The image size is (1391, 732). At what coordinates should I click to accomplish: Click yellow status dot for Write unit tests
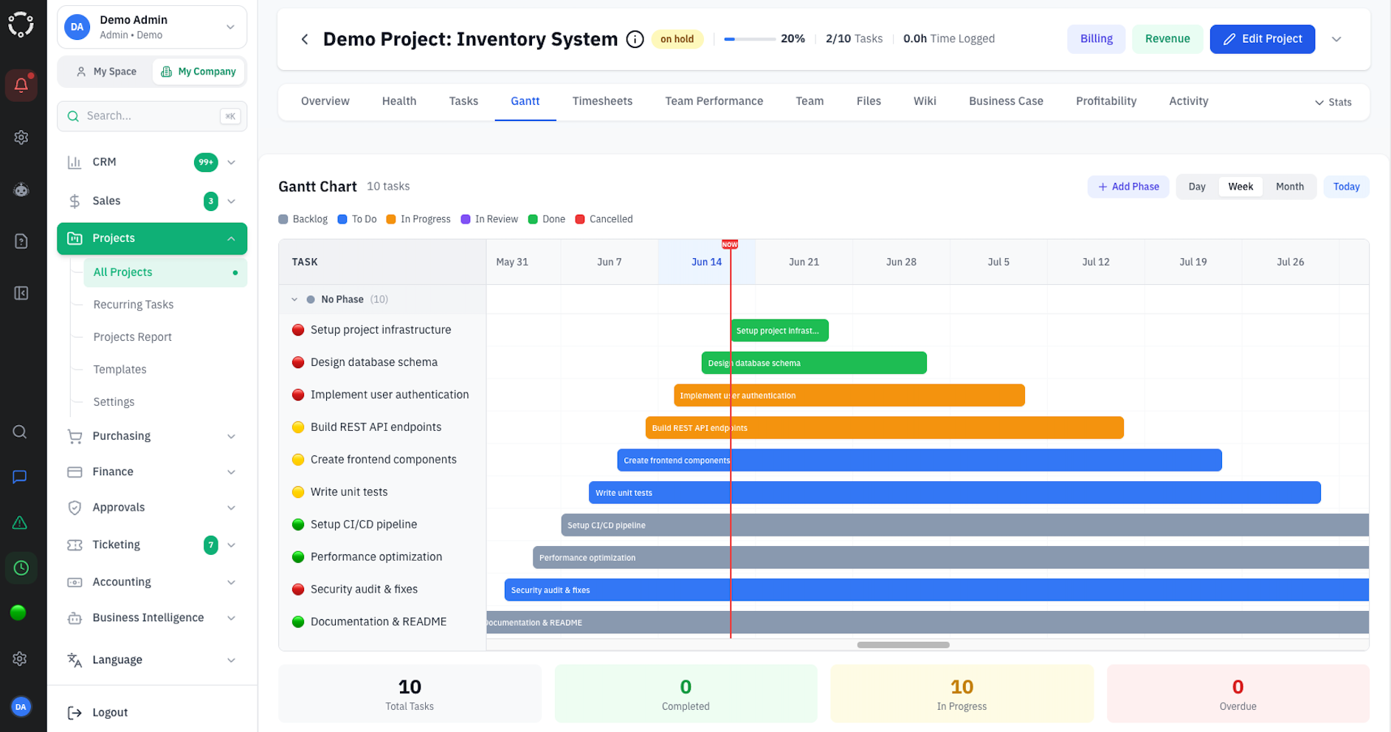(298, 492)
